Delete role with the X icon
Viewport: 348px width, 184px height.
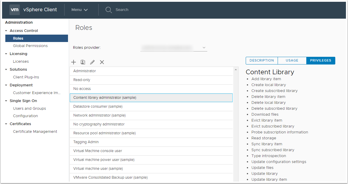coord(102,62)
